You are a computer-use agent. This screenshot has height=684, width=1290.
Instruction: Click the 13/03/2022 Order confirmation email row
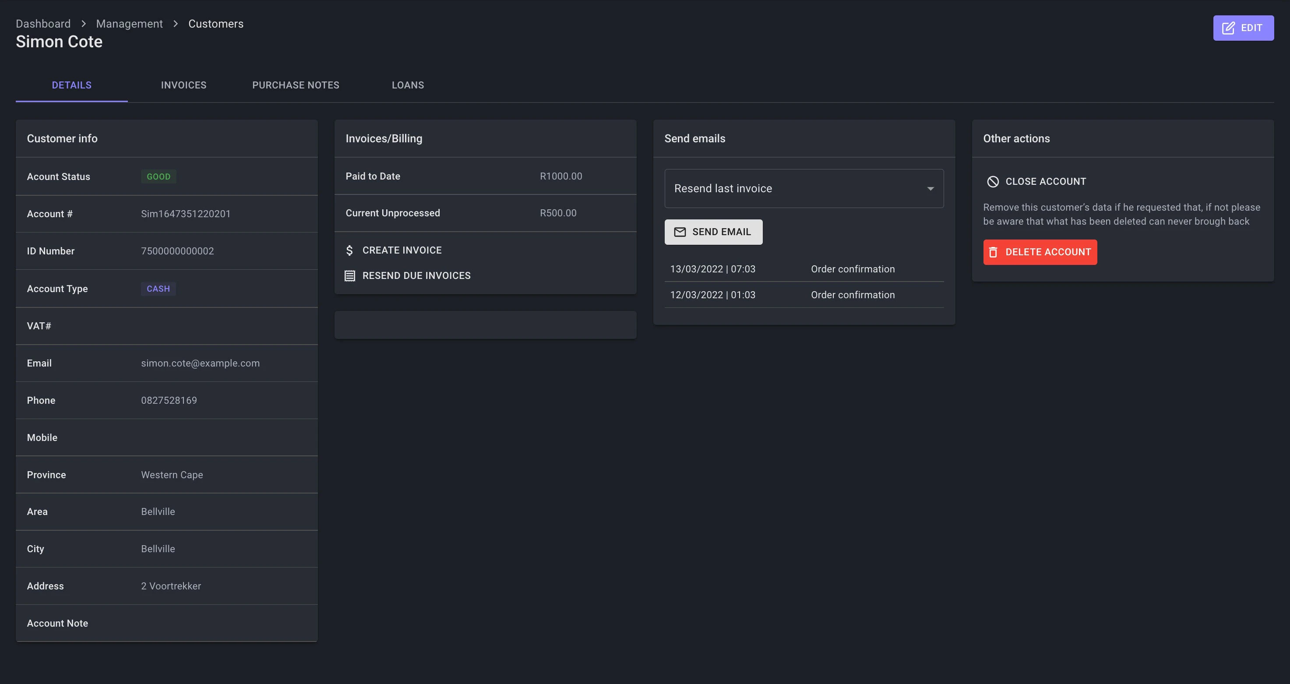(803, 269)
